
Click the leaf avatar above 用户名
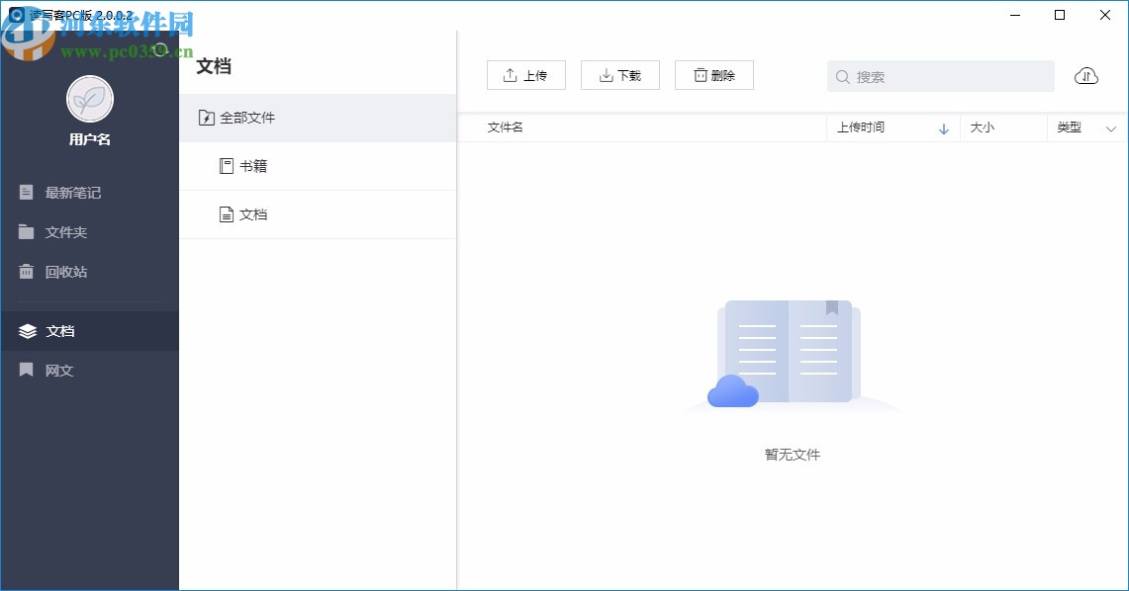[x=90, y=100]
